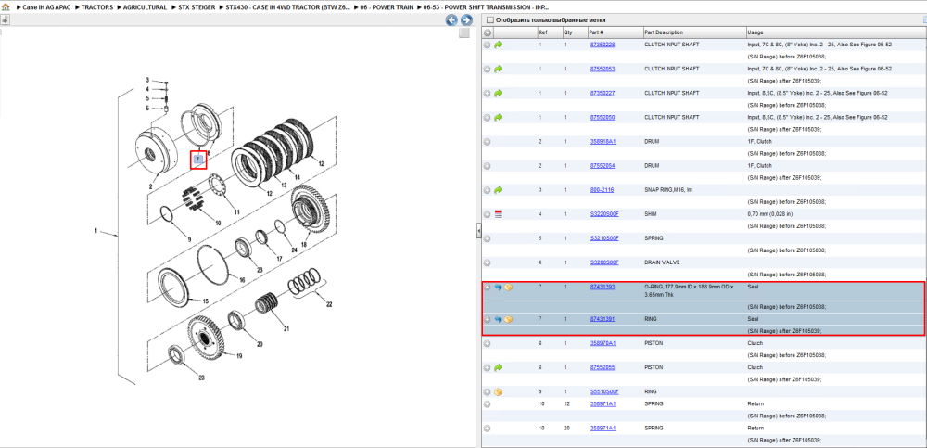
Task: Open part number 87431393 link
Action: [603, 287]
